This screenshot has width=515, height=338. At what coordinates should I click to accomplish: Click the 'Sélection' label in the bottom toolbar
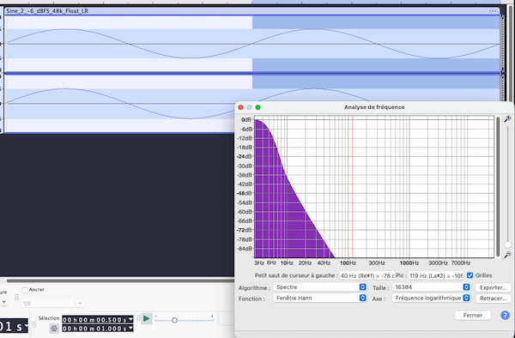pyautogui.click(x=49, y=318)
